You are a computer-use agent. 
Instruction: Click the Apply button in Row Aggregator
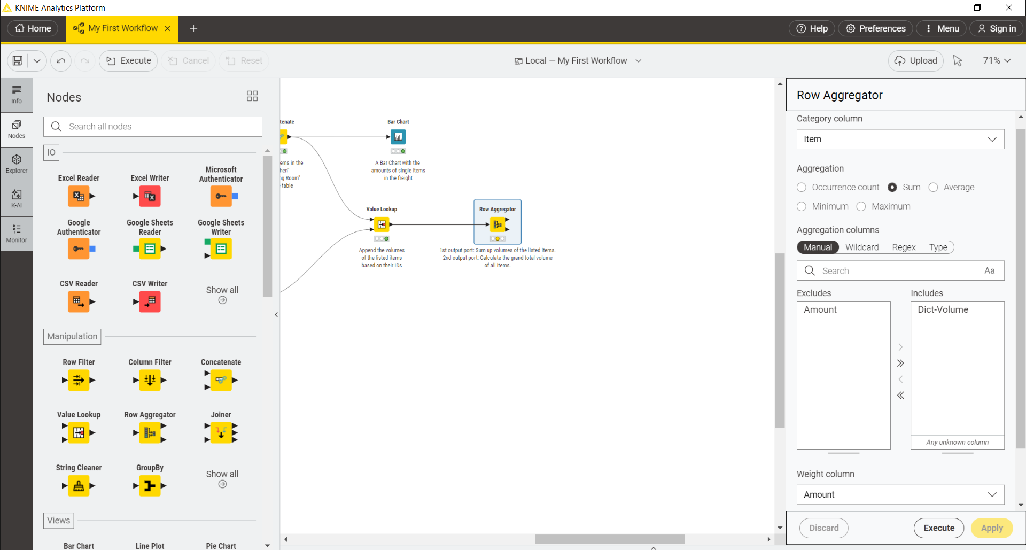pyautogui.click(x=991, y=528)
